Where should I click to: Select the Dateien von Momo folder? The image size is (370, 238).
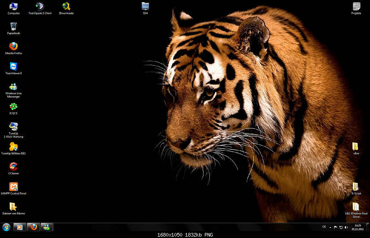tap(13, 209)
